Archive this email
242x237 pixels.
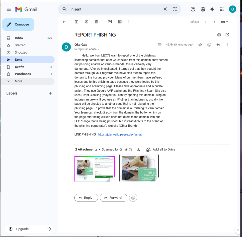(x=77, y=22)
